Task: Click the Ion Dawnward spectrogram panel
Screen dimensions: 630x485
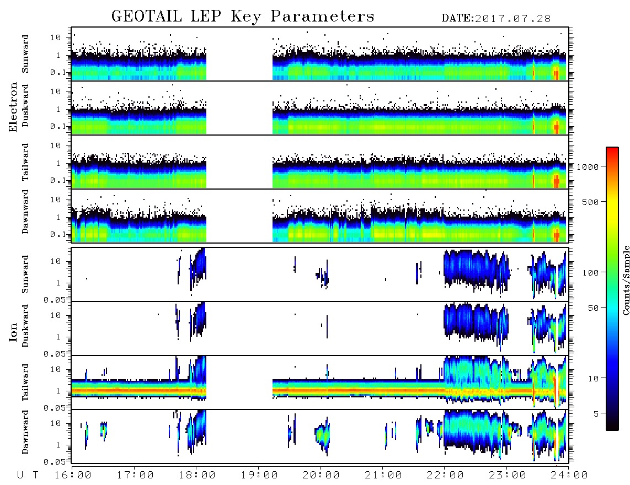Action: [320, 436]
